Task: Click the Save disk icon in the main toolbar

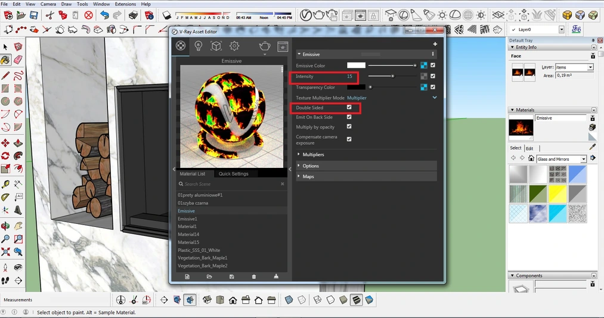Action: pyautogui.click(x=34, y=15)
